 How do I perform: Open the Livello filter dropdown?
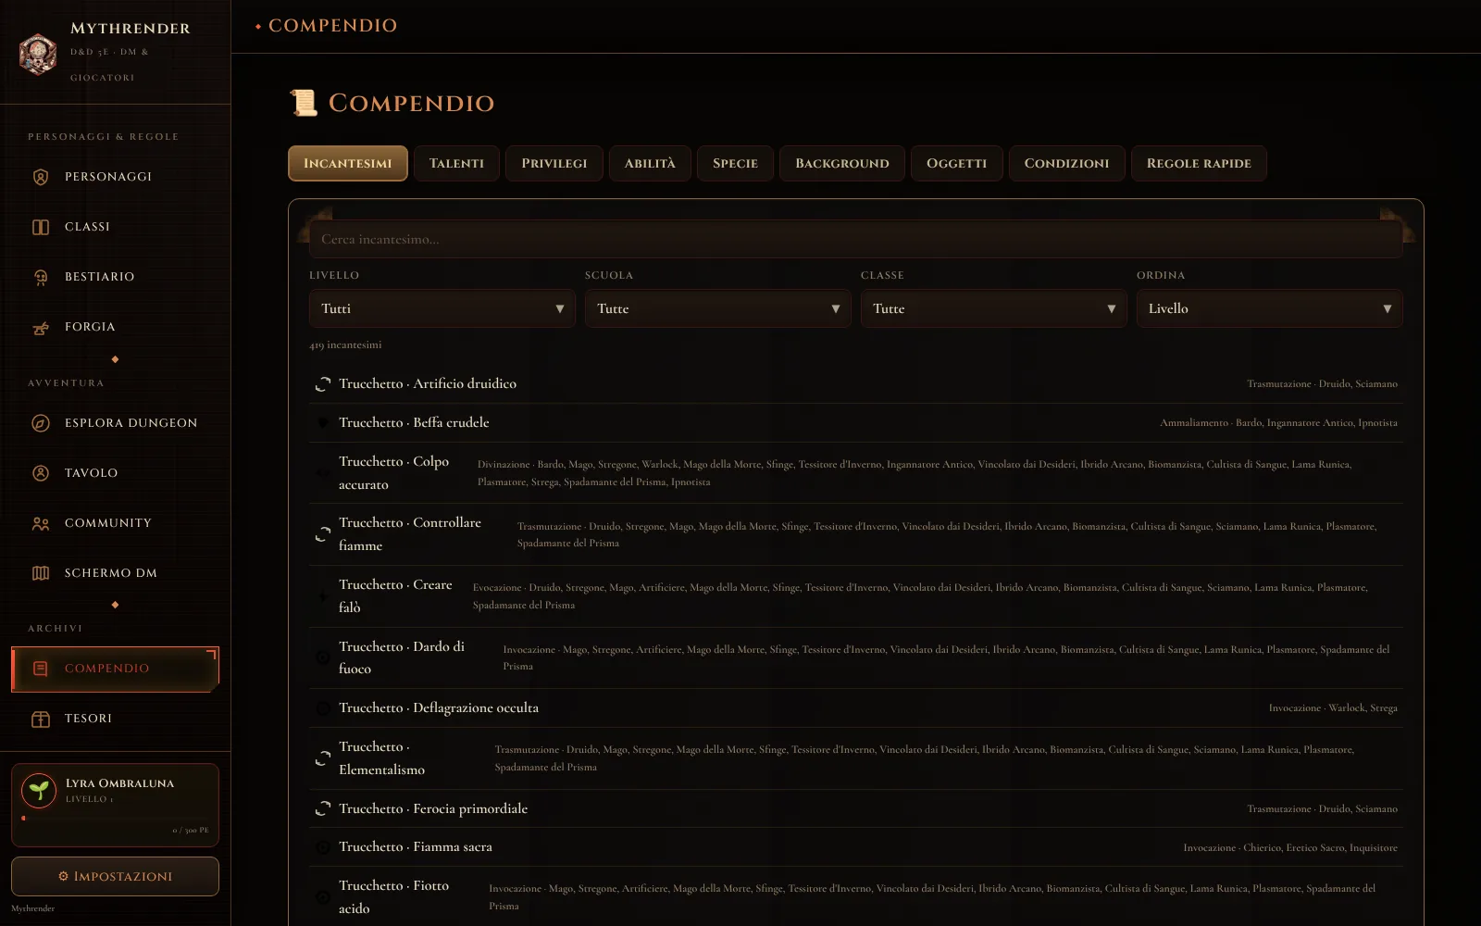(442, 308)
